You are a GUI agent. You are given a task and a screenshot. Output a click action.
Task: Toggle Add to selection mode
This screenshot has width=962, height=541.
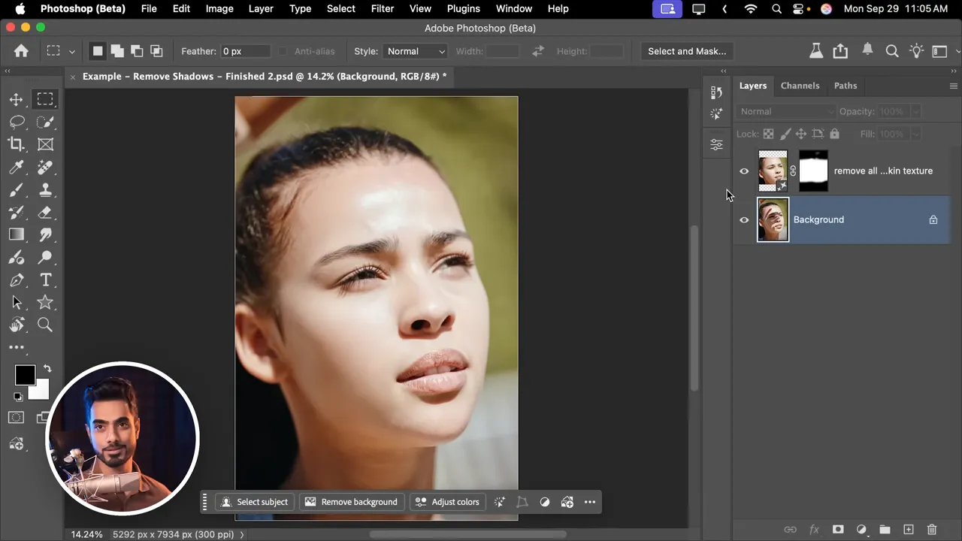click(x=117, y=51)
